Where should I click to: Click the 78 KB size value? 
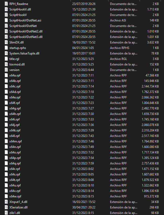point(155,53)
